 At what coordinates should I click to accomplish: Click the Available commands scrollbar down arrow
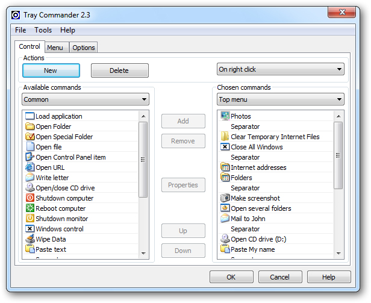pyautogui.click(x=143, y=254)
